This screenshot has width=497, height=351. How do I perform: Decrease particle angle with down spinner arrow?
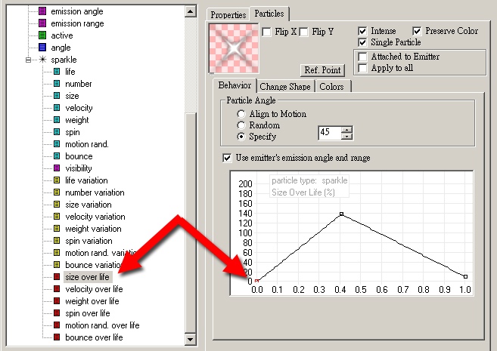346,137
